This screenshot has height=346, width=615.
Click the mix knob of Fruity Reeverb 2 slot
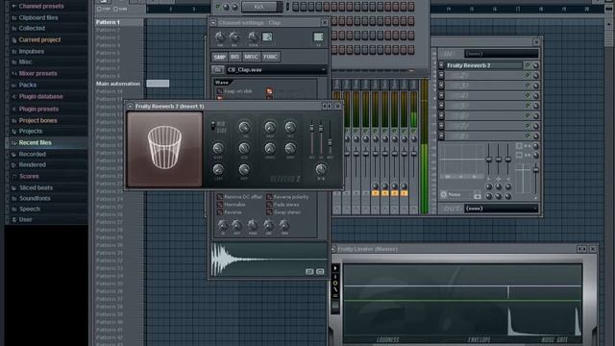click(535, 65)
